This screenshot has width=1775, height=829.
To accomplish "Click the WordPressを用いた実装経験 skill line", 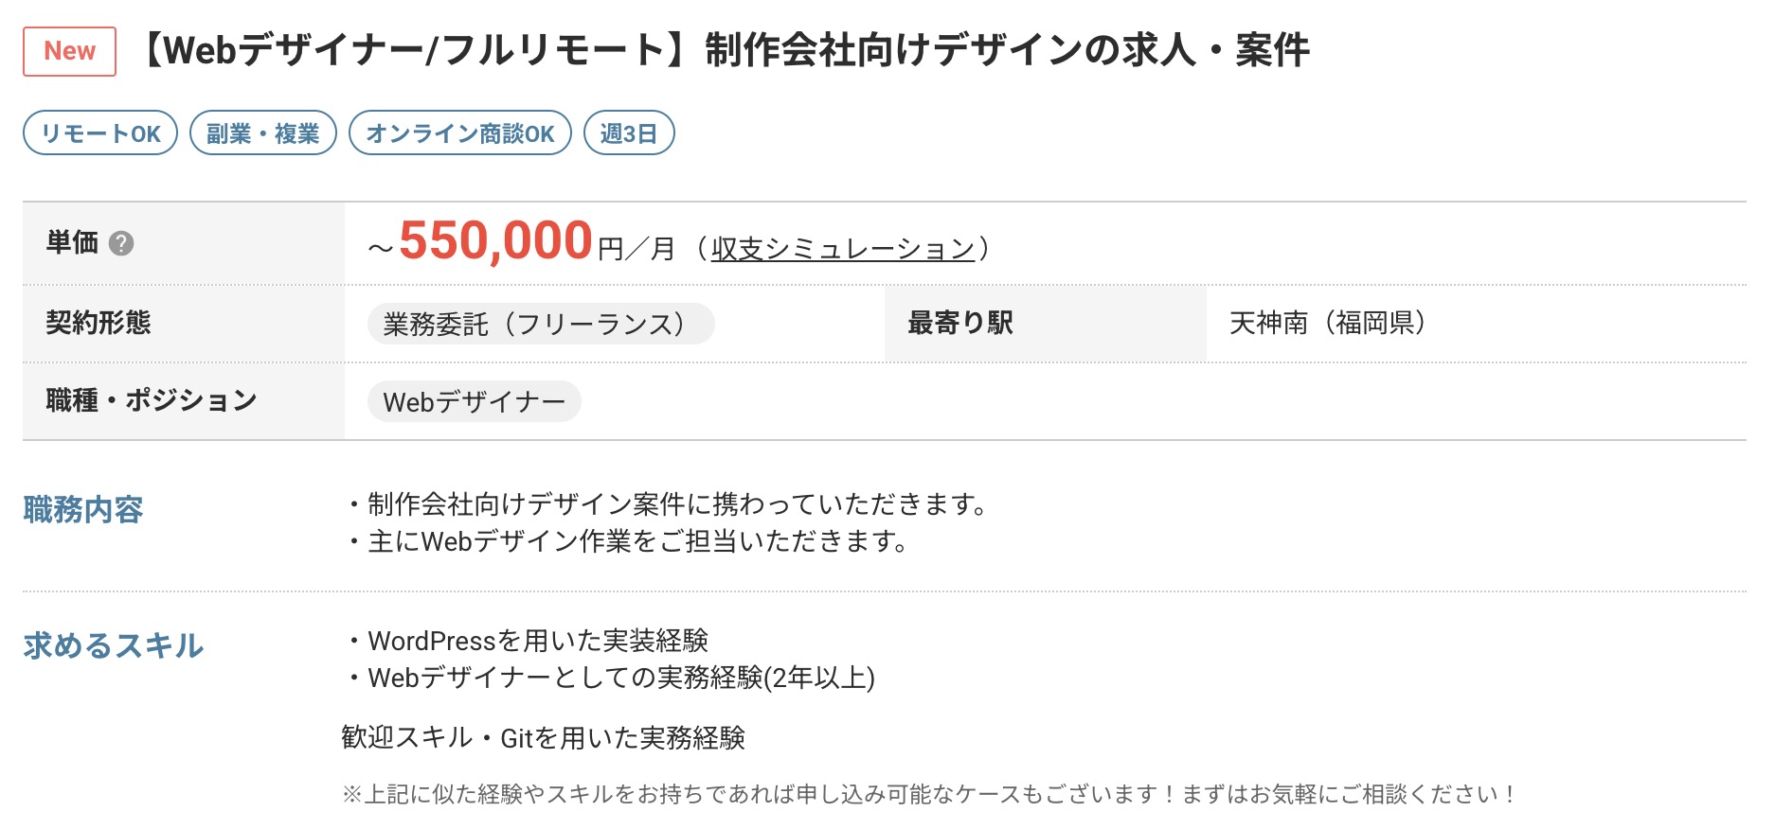I will click(x=529, y=641).
